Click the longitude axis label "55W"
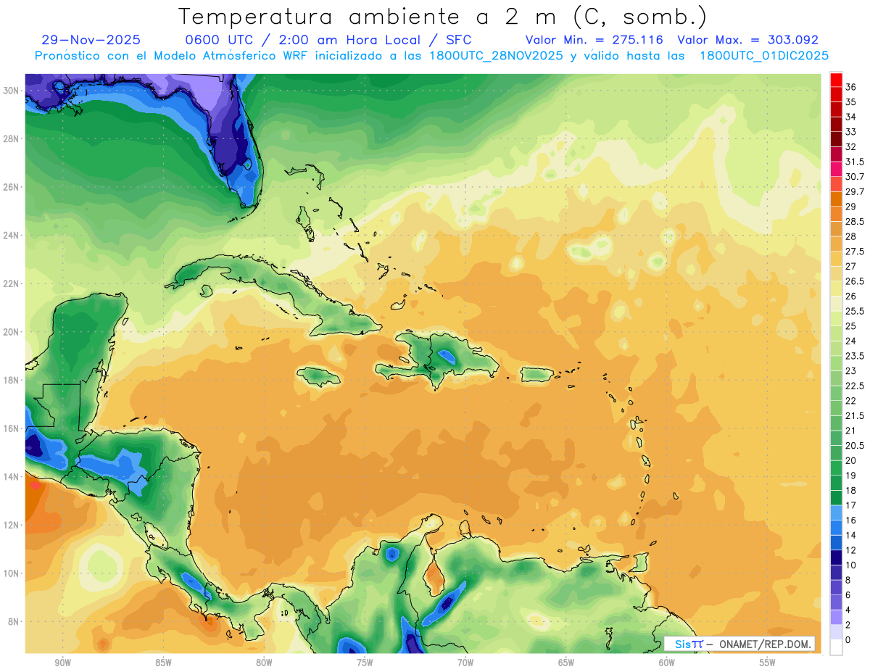The height and width of the screenshot is (672, 870). [x=767, y=663]
